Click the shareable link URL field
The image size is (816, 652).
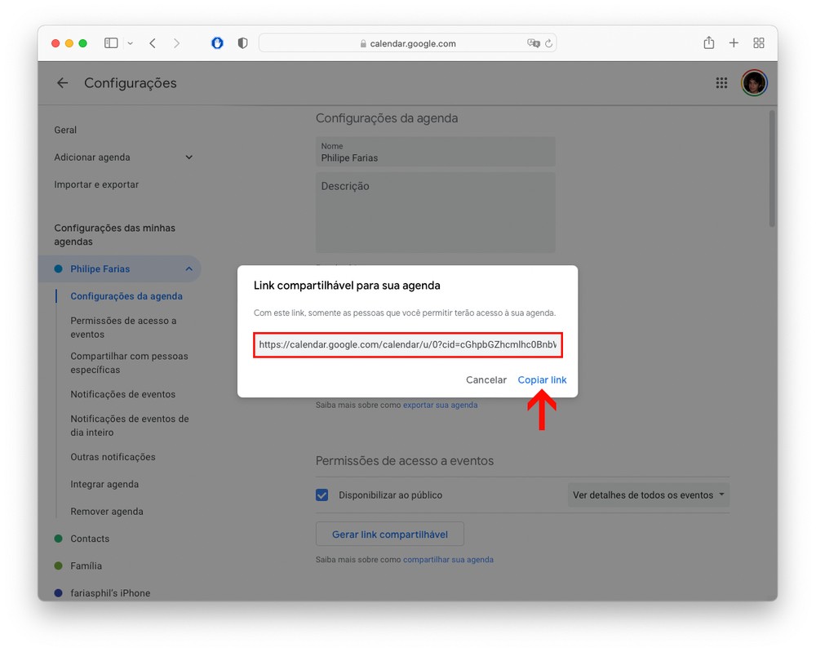click(x=408, y=344)
